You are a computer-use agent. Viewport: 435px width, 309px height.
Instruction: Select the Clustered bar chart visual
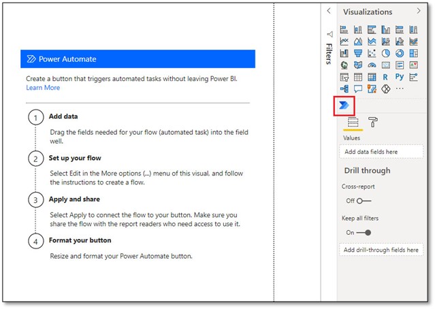coord(372,29)
